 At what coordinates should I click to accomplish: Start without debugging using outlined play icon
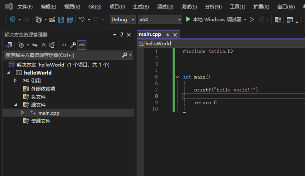tap(251, 19)
